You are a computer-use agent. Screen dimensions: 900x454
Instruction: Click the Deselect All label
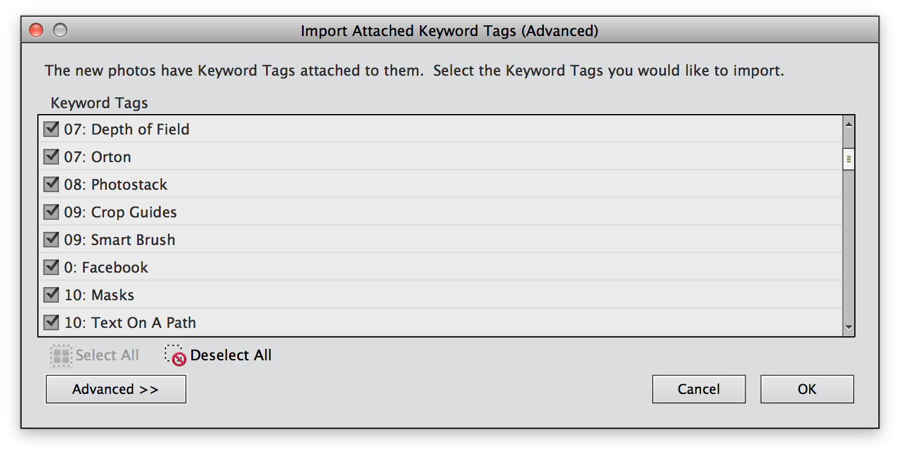(x=230, y=355)
